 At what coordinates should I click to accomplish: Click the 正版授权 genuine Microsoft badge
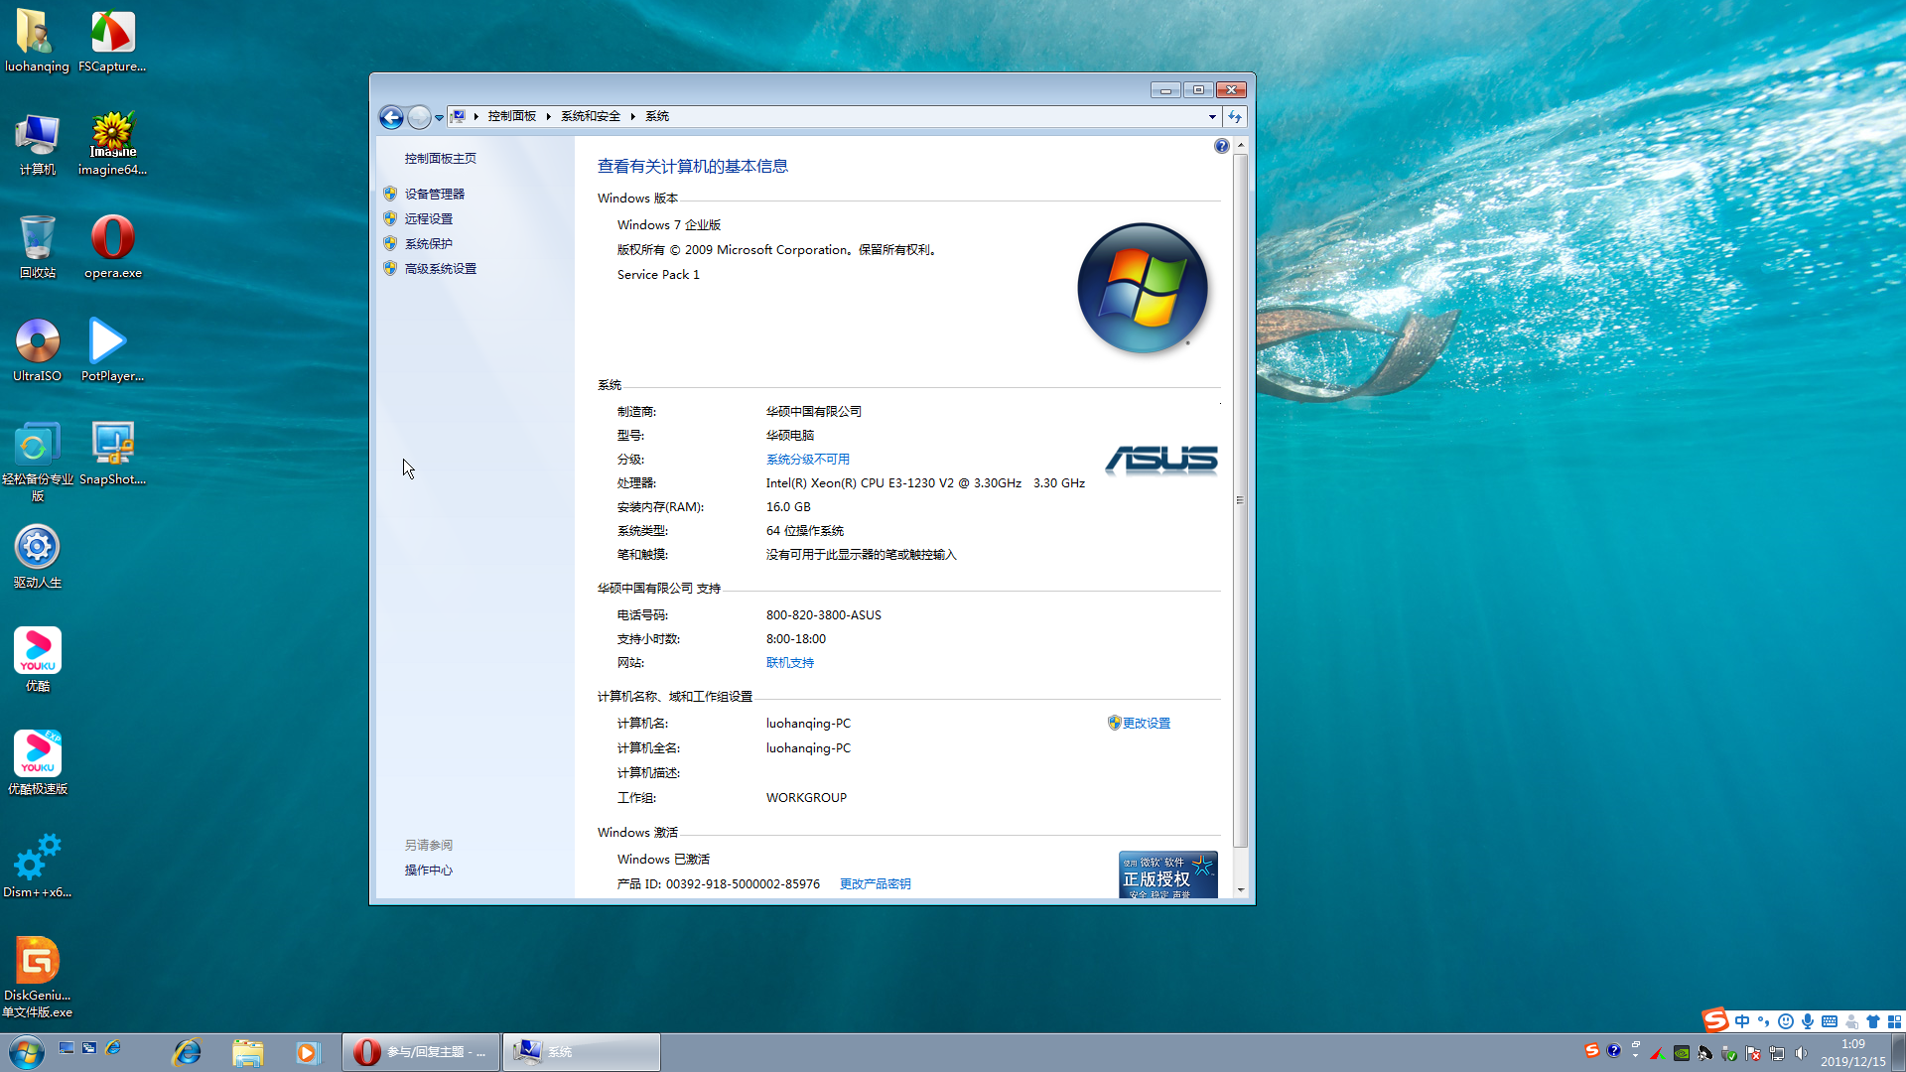tap(1167, 875)
